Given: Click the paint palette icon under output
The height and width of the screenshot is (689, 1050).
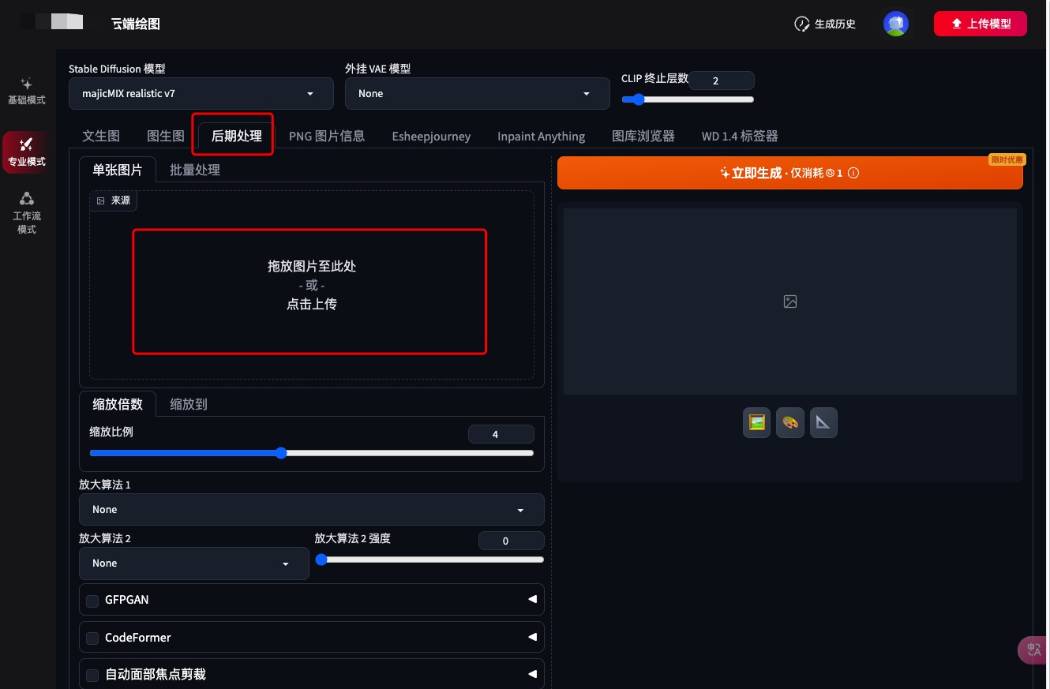Looking at the screenshot, I should 789,422.
